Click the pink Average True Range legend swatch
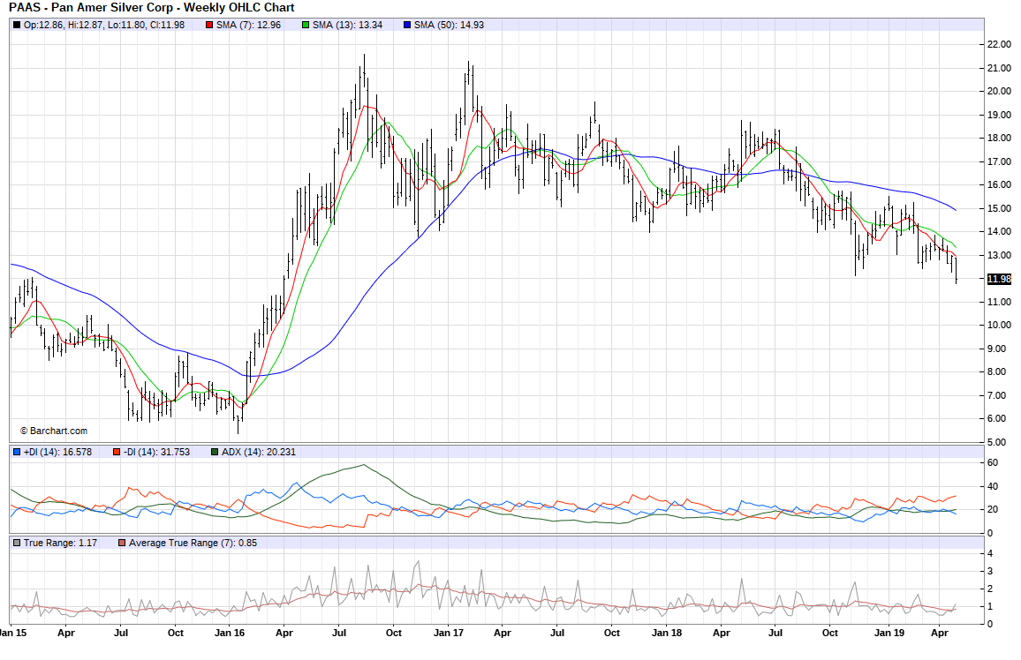1021x660 pixels. 122,543
